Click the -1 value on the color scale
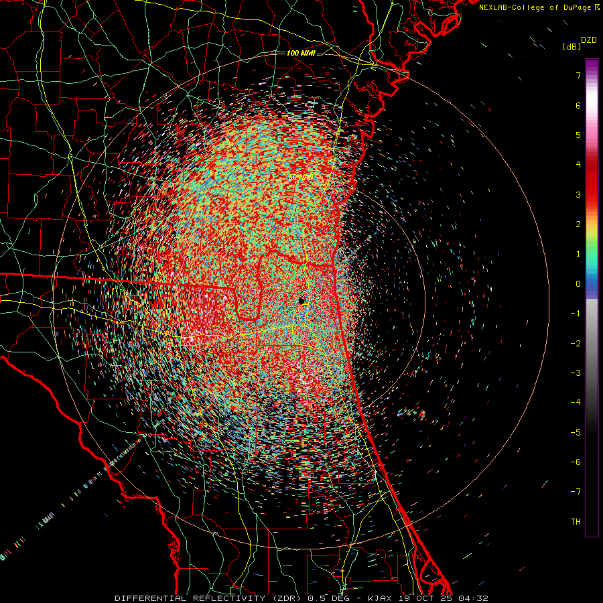This screenshot has width=603, height=603. tap(576, 314)
